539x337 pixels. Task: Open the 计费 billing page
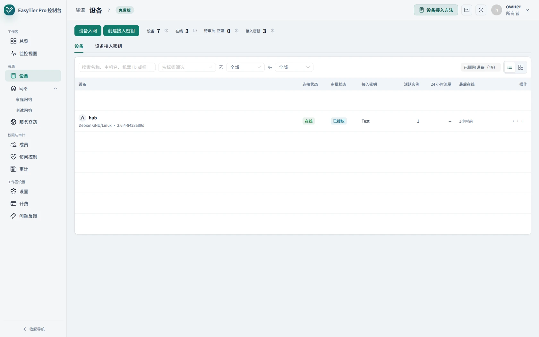(33, 203)
